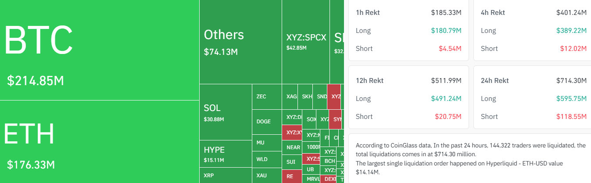The height and width of the screenshot is (183, 591).
Task: Click the largest single liquidation Hyperliquid sentence
Action: pos(459,167)
